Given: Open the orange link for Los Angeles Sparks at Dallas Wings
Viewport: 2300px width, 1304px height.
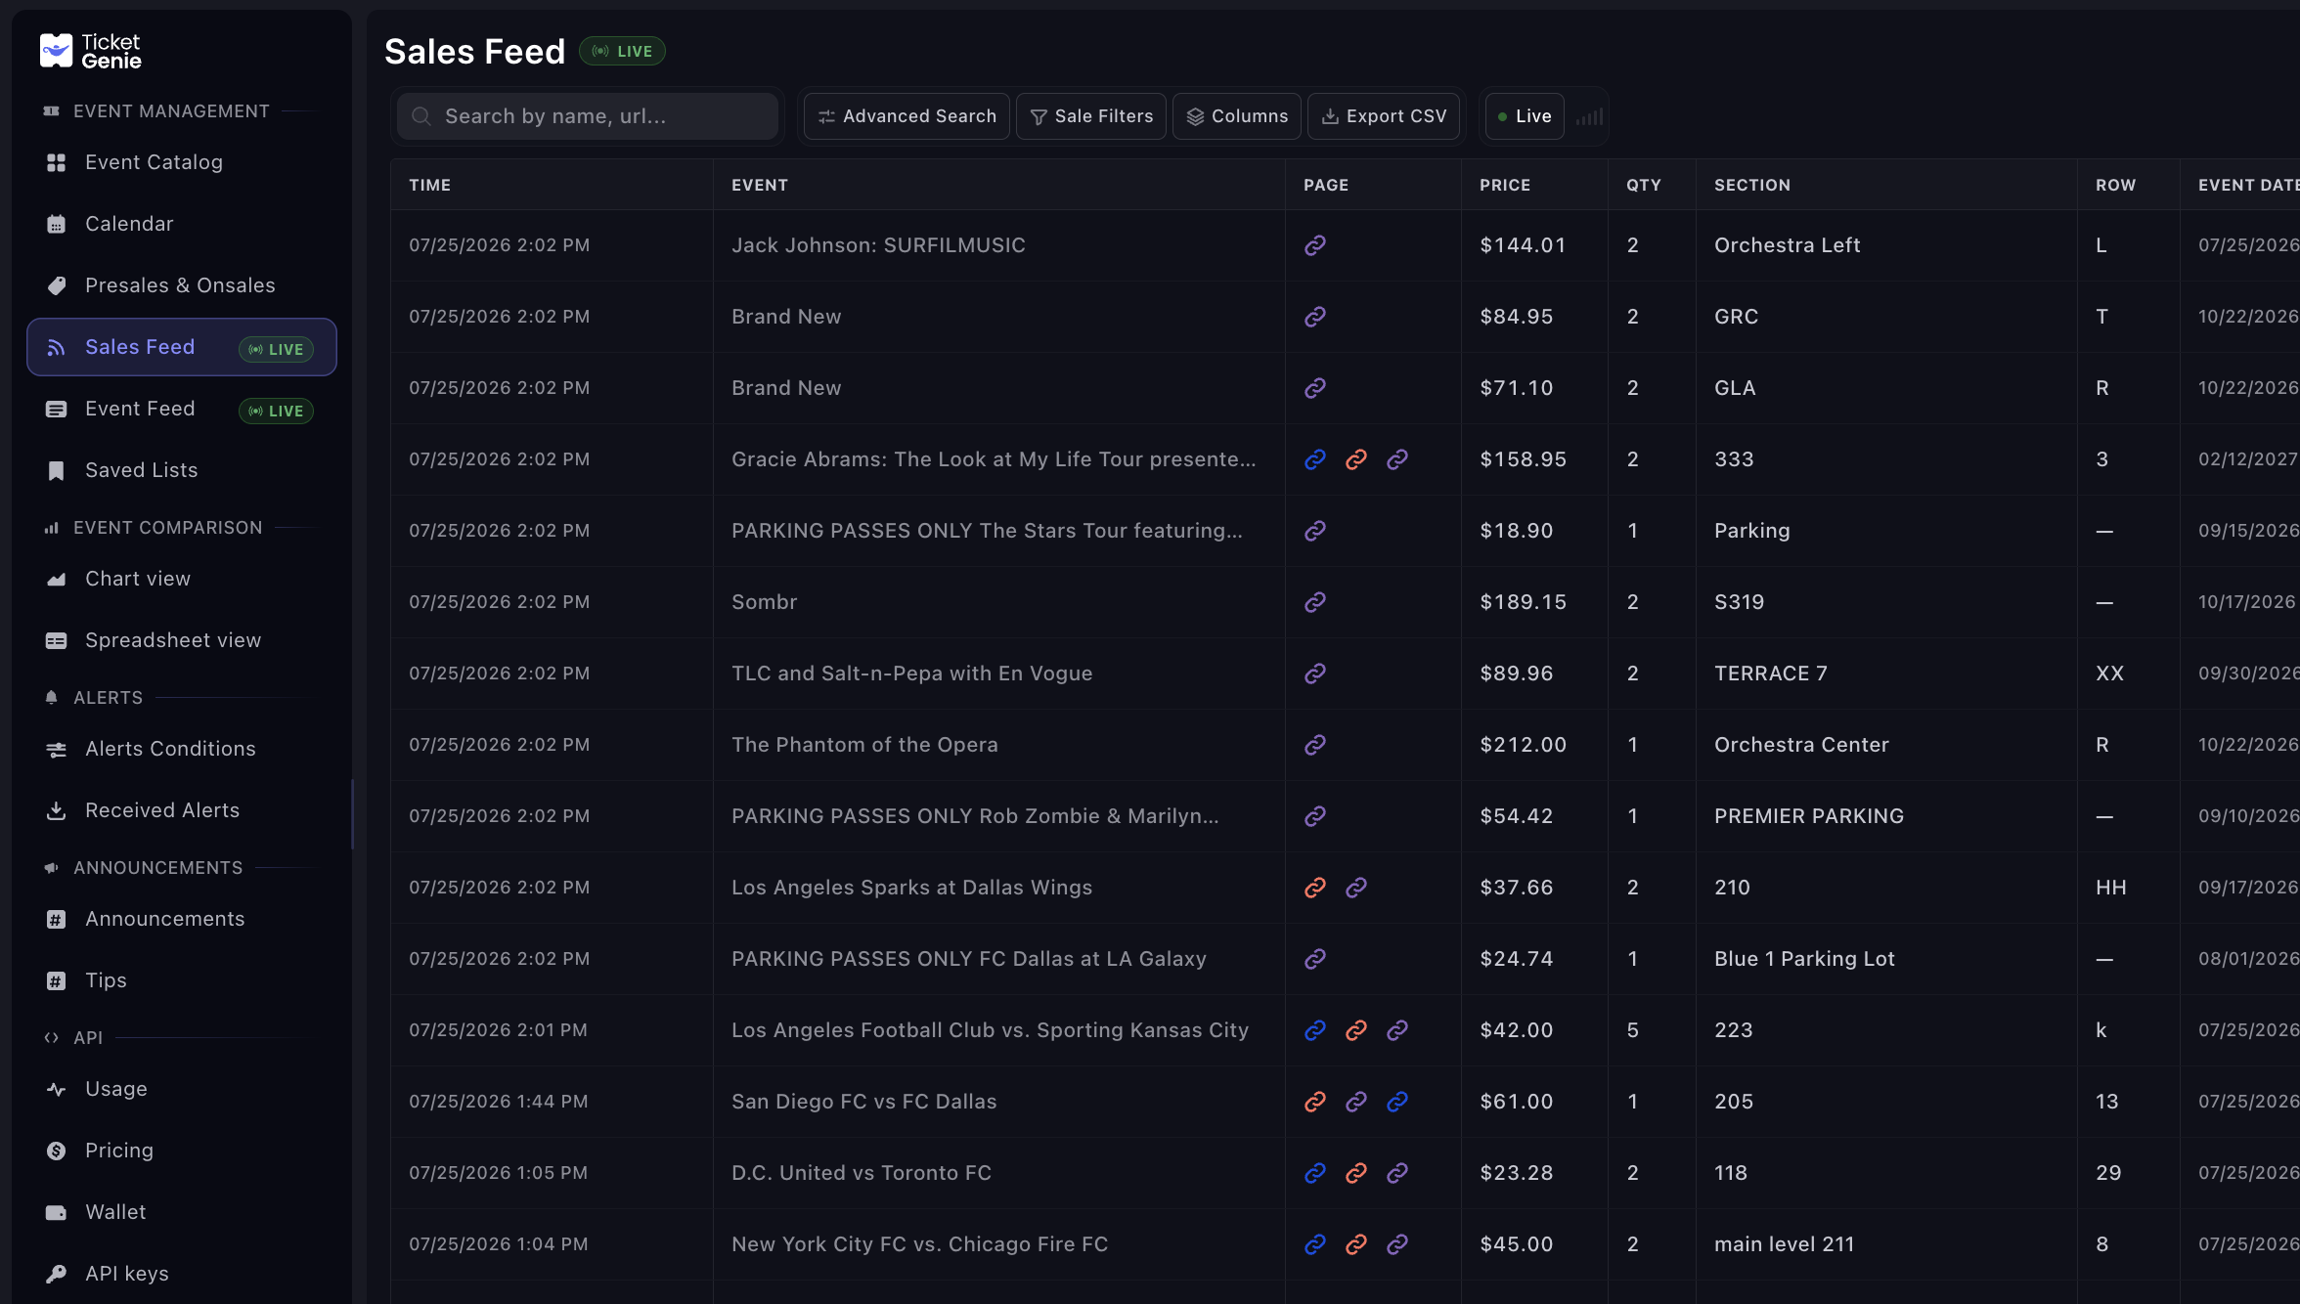Looking at the screenshot, I should (x=1315, y=888).
